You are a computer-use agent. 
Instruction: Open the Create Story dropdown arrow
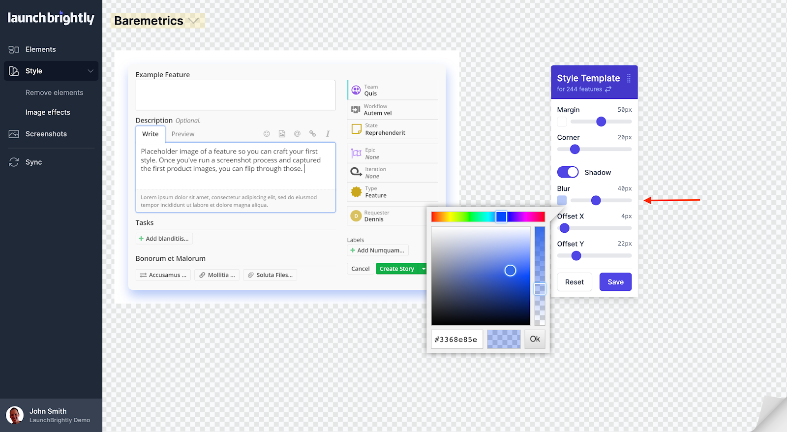coord(423,269)
